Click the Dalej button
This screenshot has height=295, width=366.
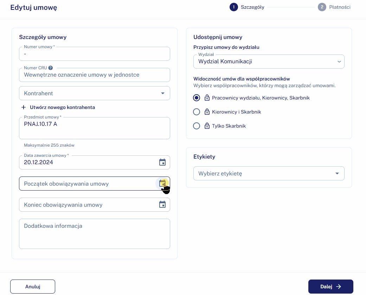(x=330, y=287)
